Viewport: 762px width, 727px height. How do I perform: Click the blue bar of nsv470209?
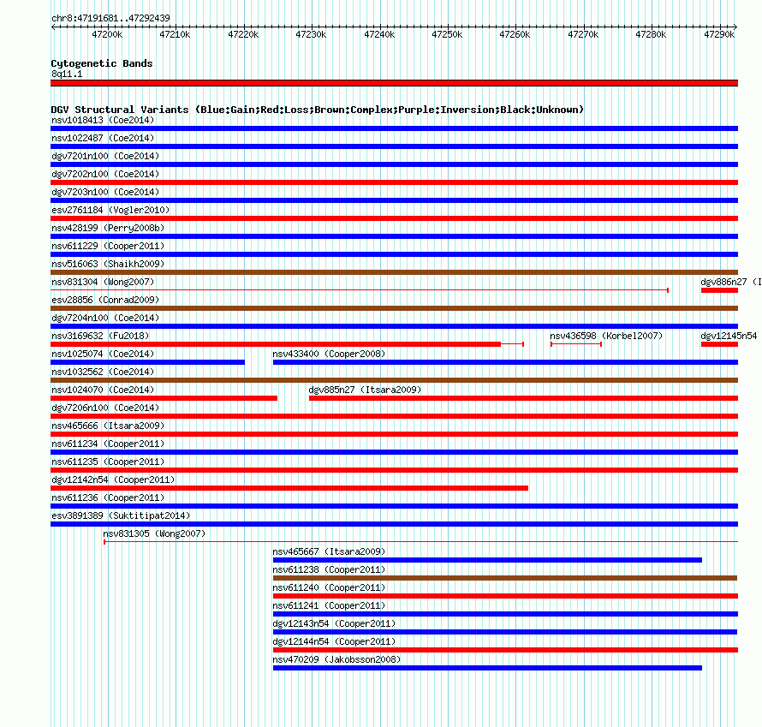[487, 668]
